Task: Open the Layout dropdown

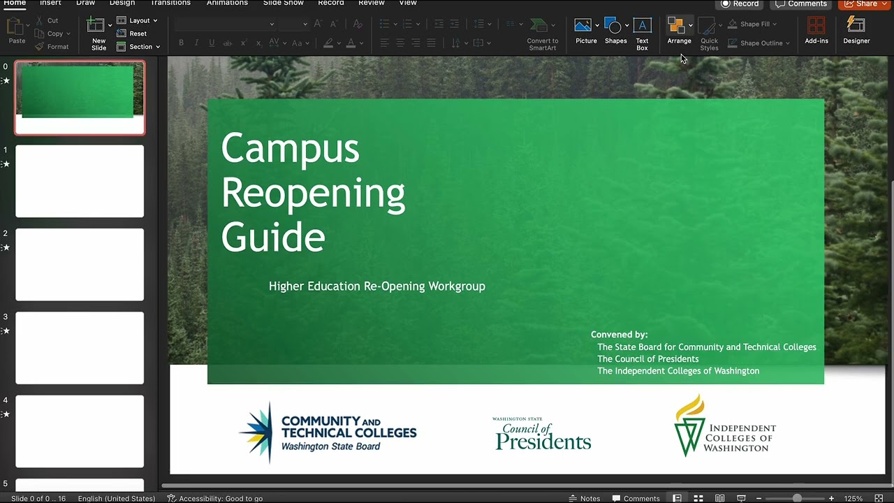Action: pyautogui.click(x=137, y=21)
